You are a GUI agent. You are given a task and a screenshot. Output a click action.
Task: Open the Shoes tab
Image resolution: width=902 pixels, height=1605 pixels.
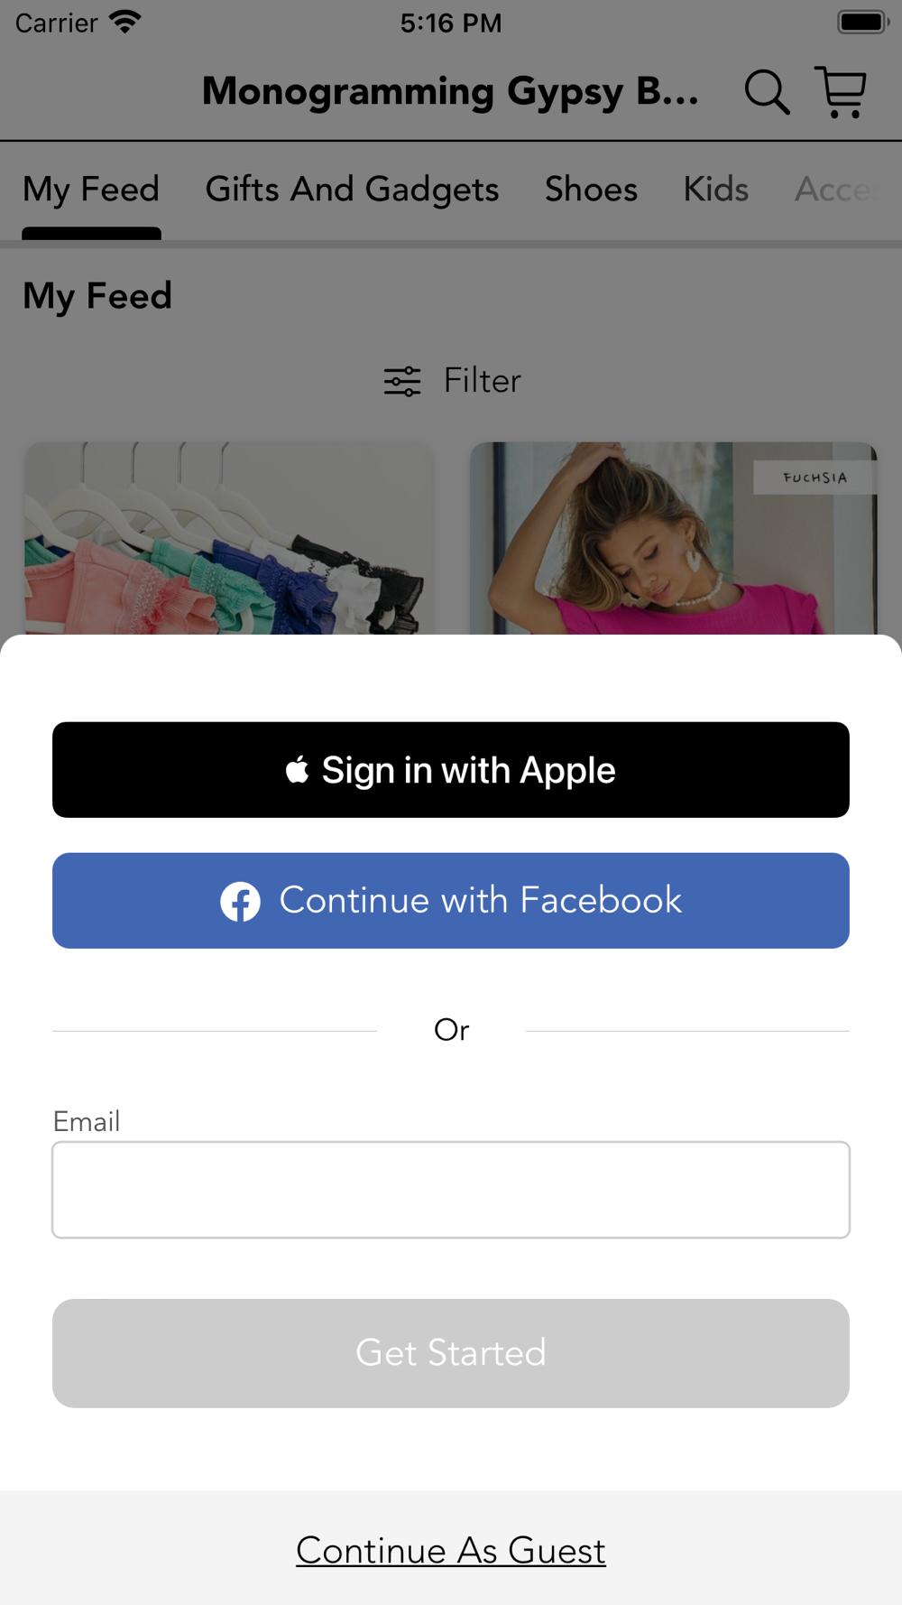(591, 190)
